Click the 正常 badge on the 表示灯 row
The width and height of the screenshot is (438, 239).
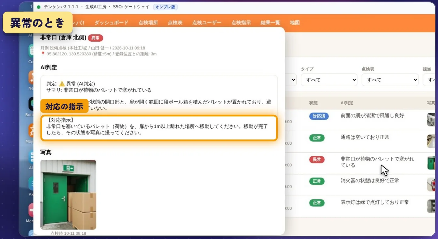(x=317, y=203)
